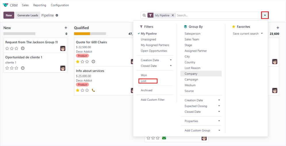Remove the My Pipeline filter tag
Viewport: 286px width, 146px height.
(x=172, y=15)
